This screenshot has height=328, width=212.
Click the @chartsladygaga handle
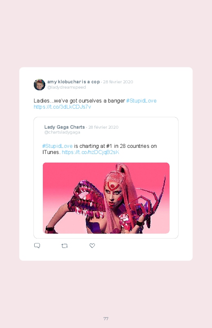tap(62, 132)
